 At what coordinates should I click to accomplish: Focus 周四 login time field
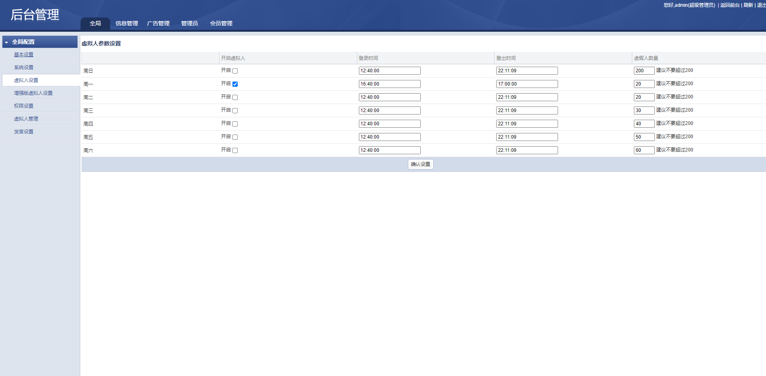pyautogui.click(x=390, y=124)
